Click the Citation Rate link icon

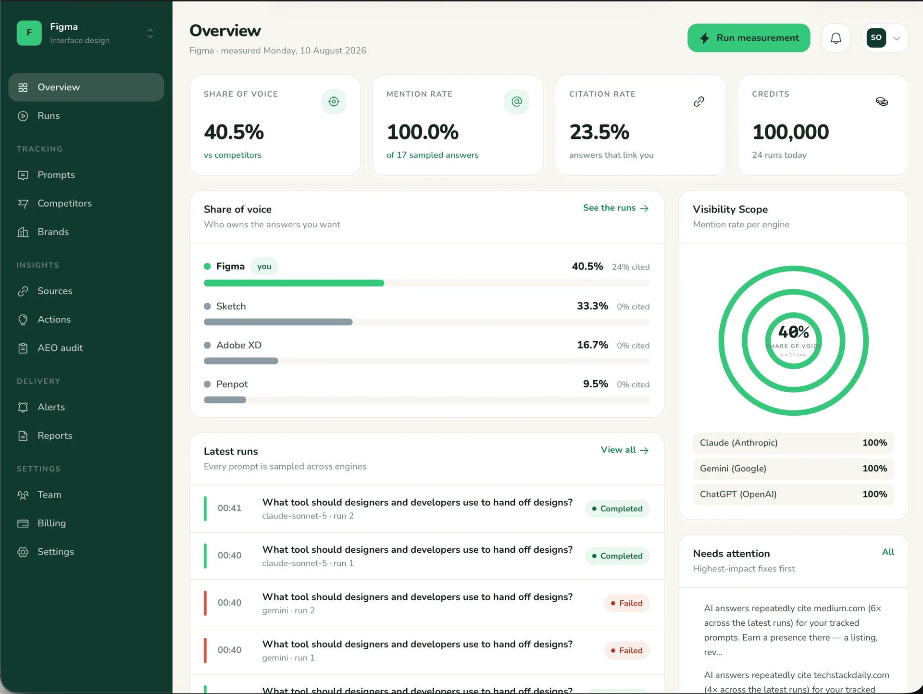point(699,101)
